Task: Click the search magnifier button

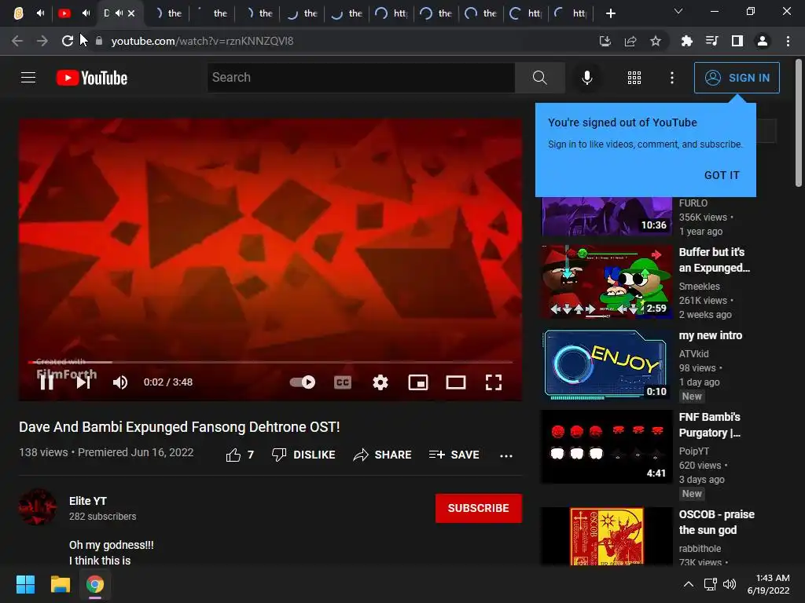Action: coord(539,78)
